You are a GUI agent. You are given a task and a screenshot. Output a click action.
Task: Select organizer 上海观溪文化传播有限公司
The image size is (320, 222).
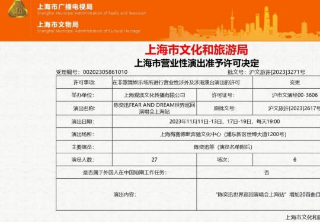click(155, 95)
